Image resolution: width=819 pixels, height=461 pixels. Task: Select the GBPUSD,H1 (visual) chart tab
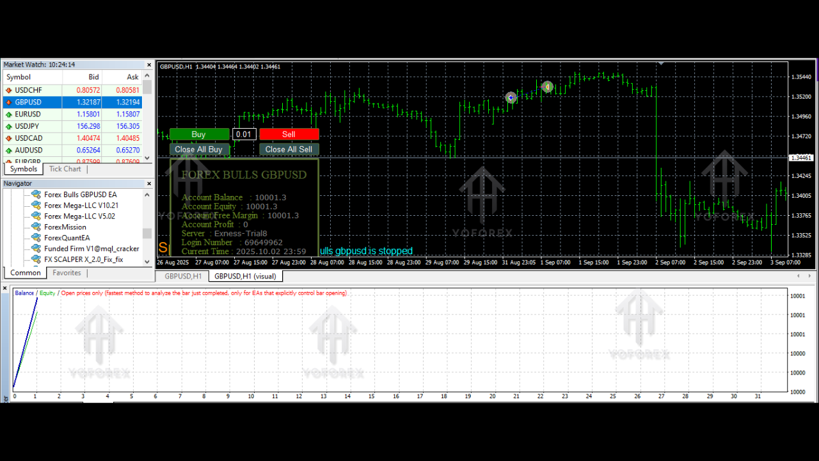click(245, 276)
